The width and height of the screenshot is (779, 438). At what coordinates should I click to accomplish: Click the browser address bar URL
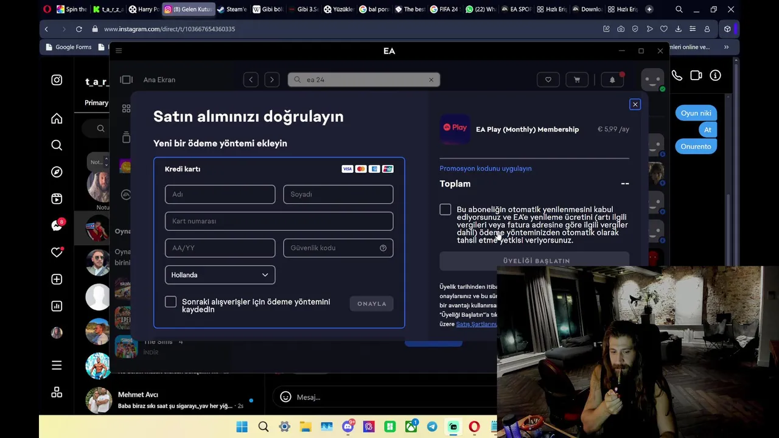[x=169, y=29]
